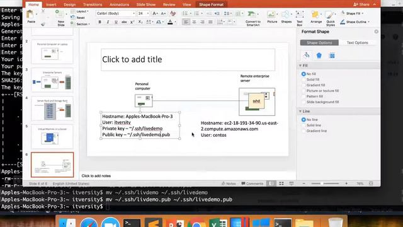The image size is (403, 227).
Task: Switch to Normal view in status bar
Action: click(x=271, y=183)
